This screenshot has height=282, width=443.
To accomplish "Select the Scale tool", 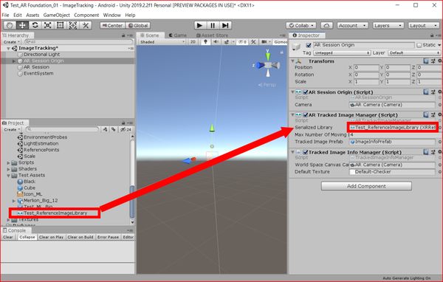I will pos(47,25).
